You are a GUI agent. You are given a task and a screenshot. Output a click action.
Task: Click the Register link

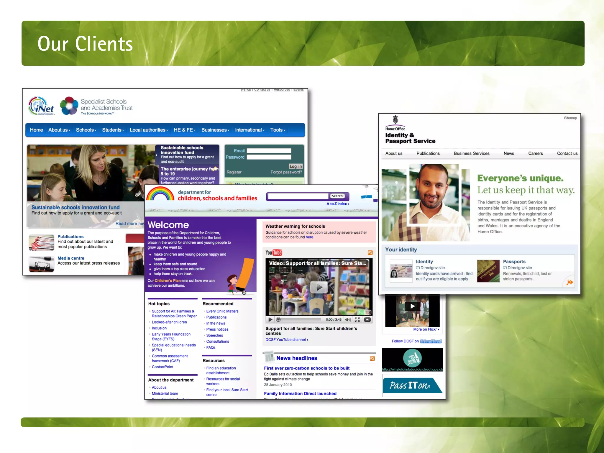234,172
